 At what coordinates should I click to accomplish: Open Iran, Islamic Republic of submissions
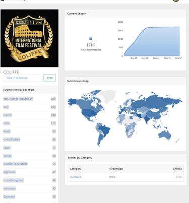coord(18,99)
